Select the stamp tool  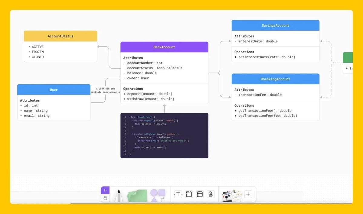[211, 194]
